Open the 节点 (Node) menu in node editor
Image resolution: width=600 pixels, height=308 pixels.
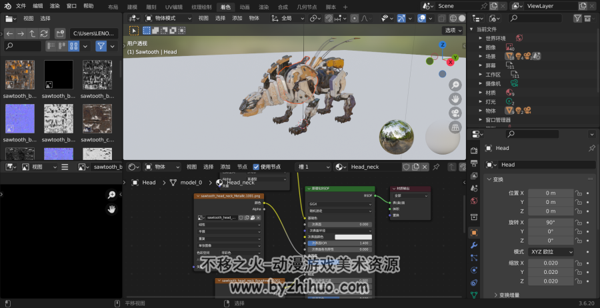[x=242, y=167]
